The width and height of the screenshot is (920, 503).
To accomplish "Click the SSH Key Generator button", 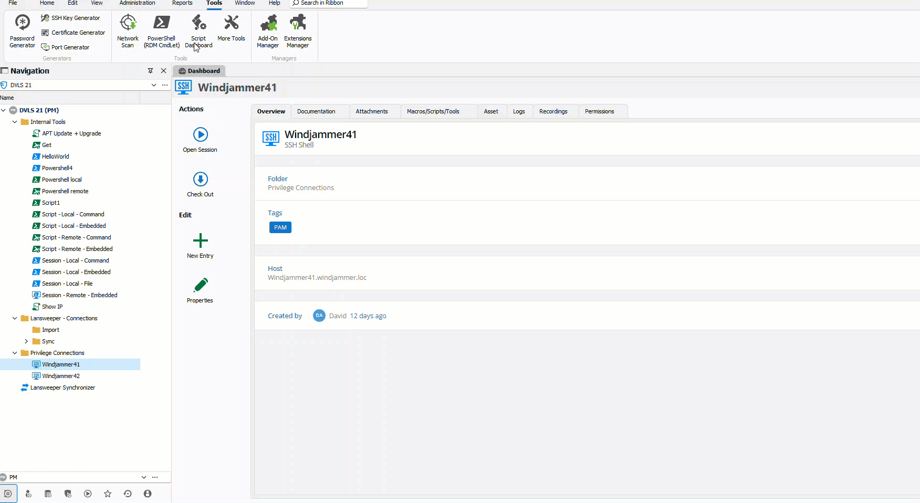I will pyautogui.click(x=71, y=18).
